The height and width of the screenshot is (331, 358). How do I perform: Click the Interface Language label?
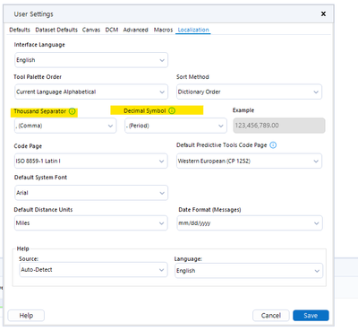click(x=39, y=45)
